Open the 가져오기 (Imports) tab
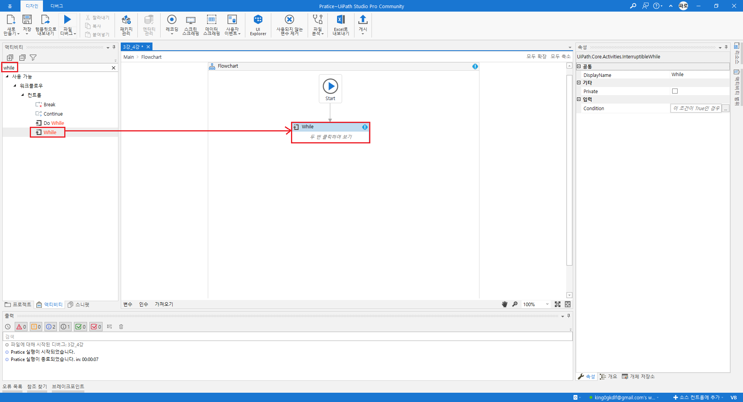The width and height of the screenshot is (743, 402). click(x=164, y=304)
